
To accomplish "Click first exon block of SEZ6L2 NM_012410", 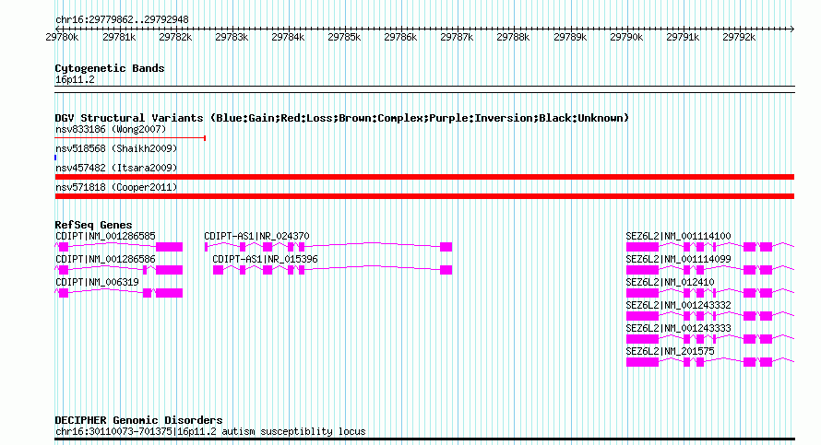I will [x=642, y=293].
